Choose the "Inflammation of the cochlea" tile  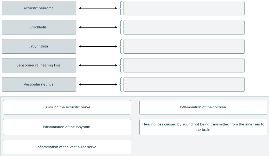click(203, 107)
